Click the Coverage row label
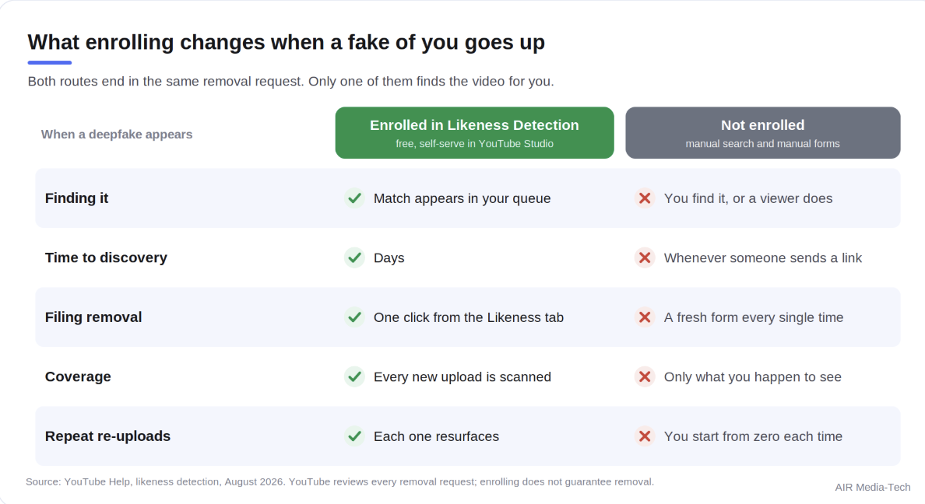925x504 pixels. [78, 376]
